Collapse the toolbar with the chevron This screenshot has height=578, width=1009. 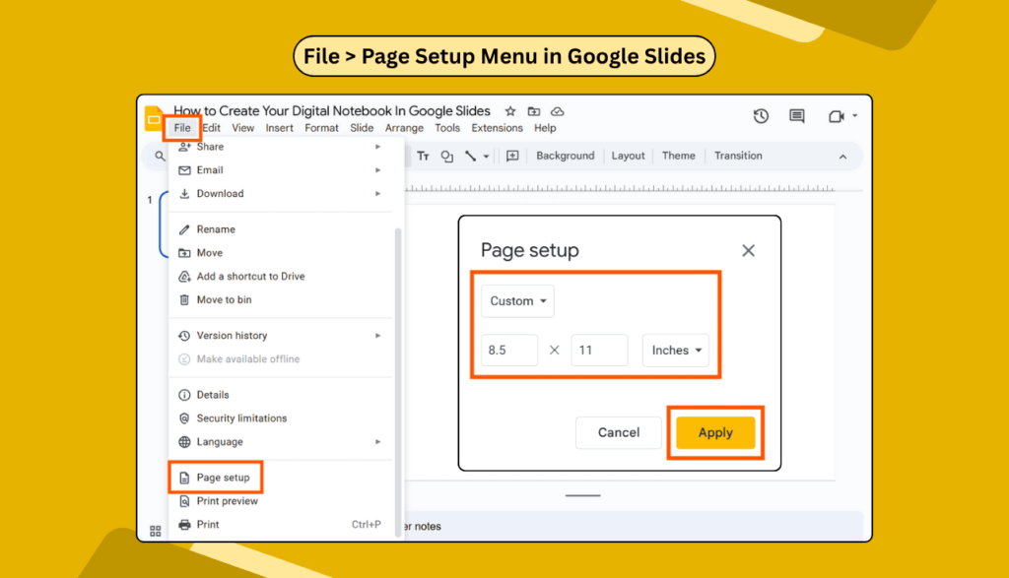842,156
